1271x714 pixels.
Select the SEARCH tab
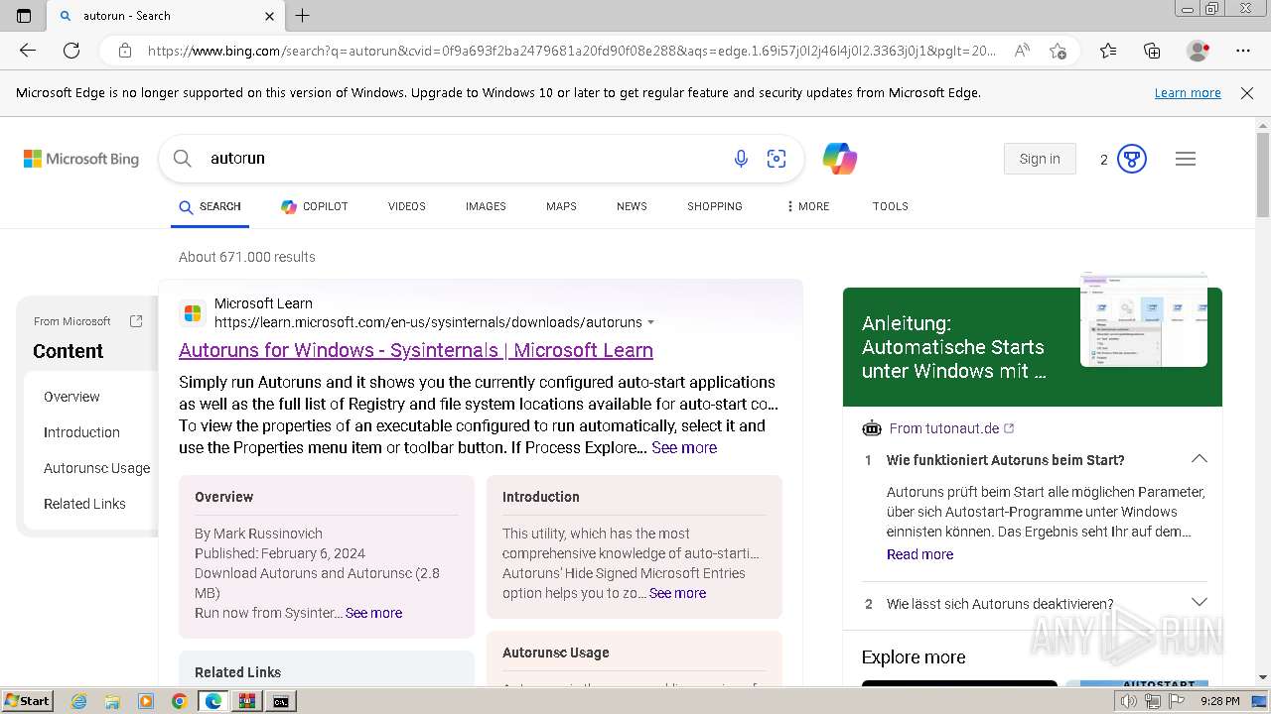[x=210, y=206]
